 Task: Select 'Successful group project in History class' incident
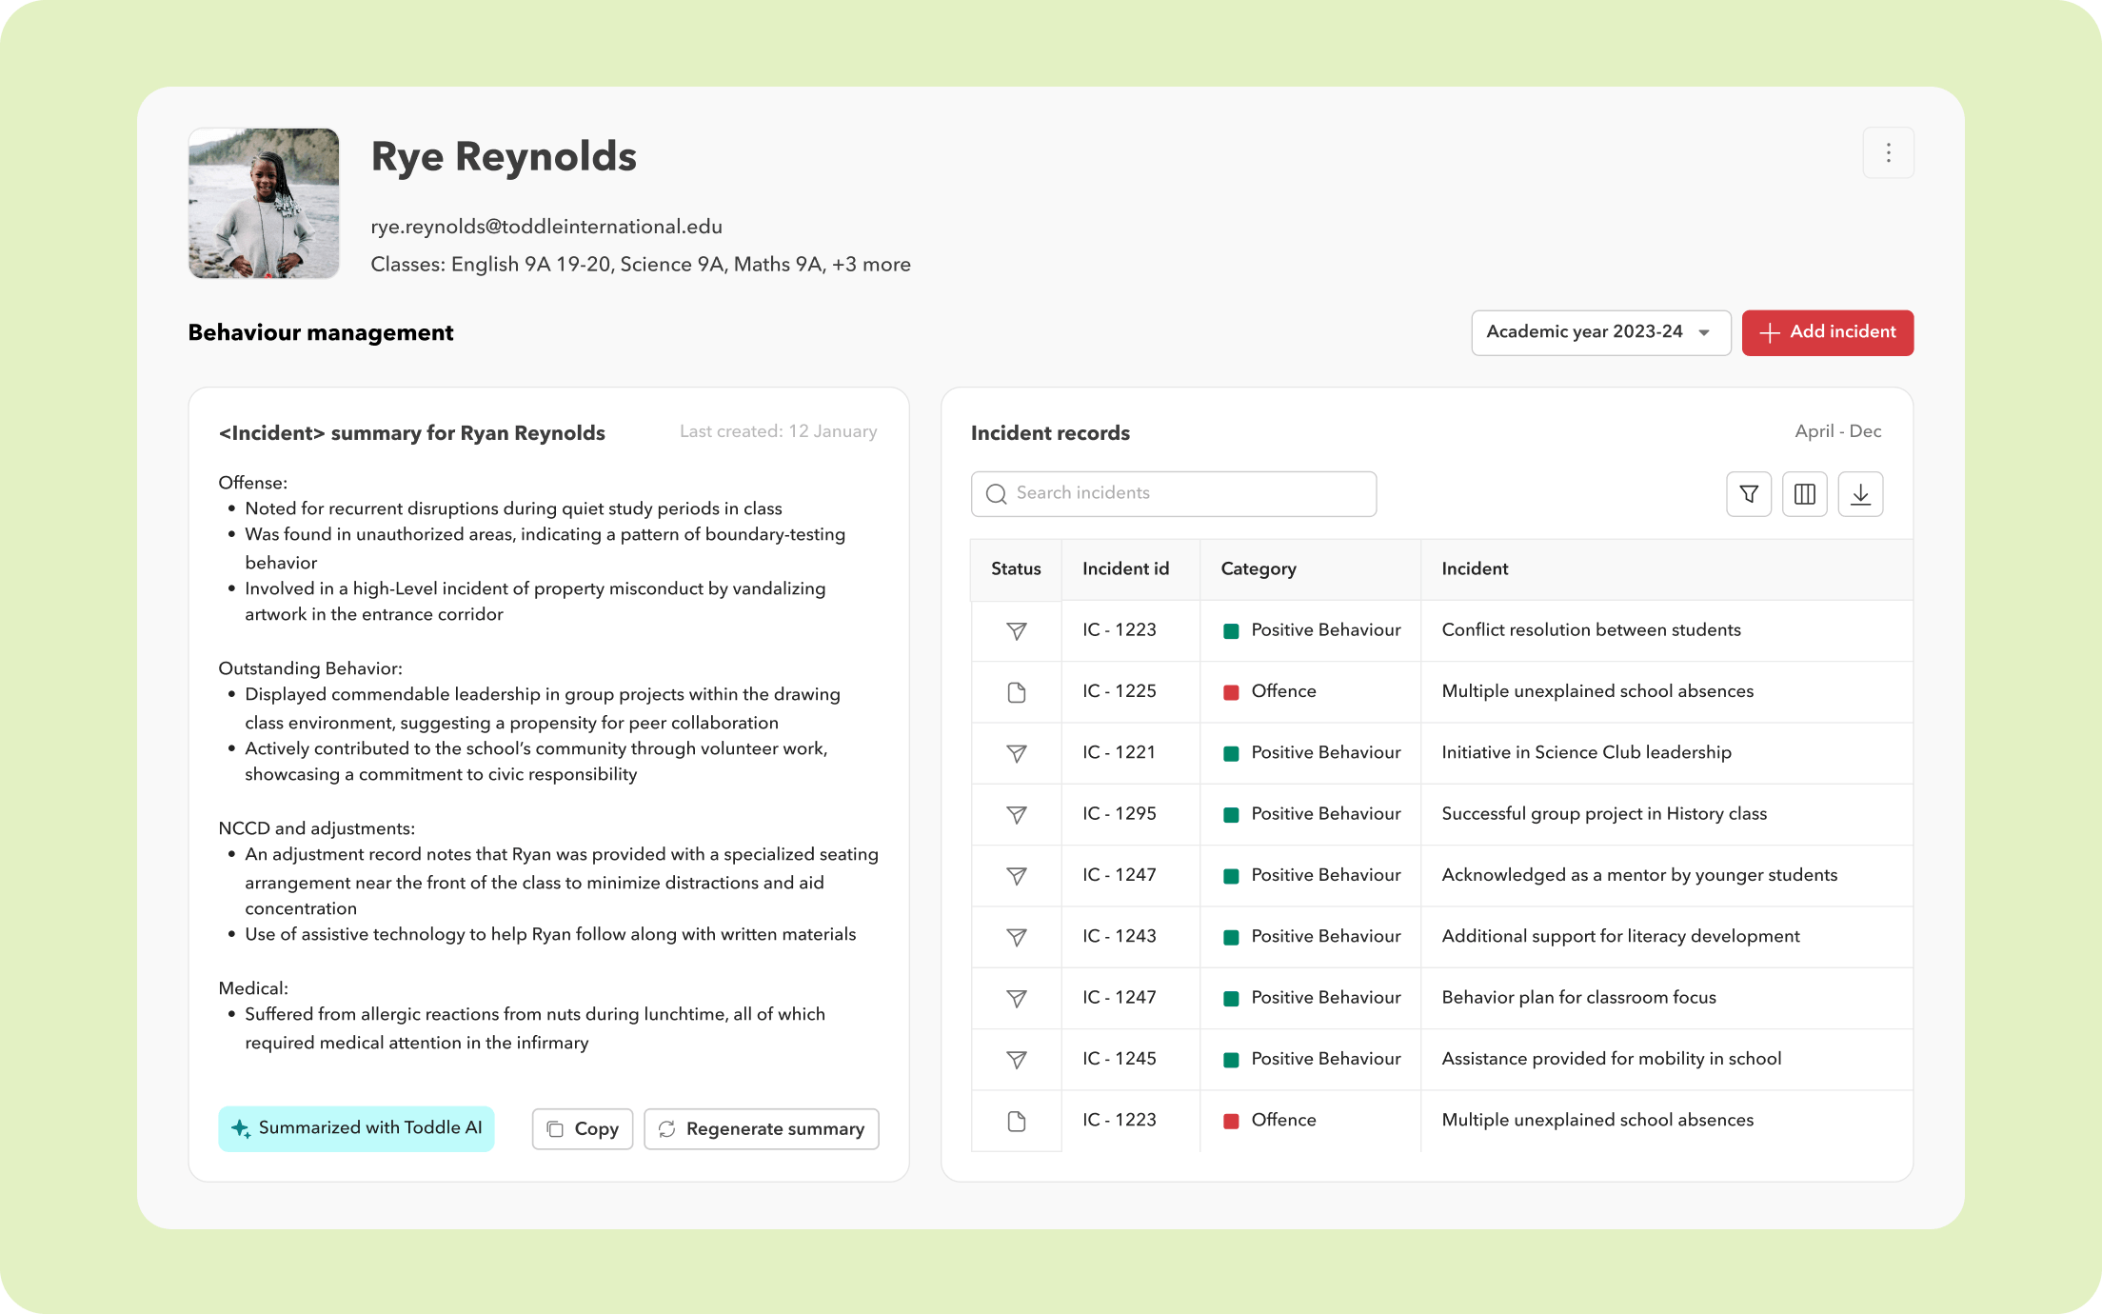(x=1604, y=814)
